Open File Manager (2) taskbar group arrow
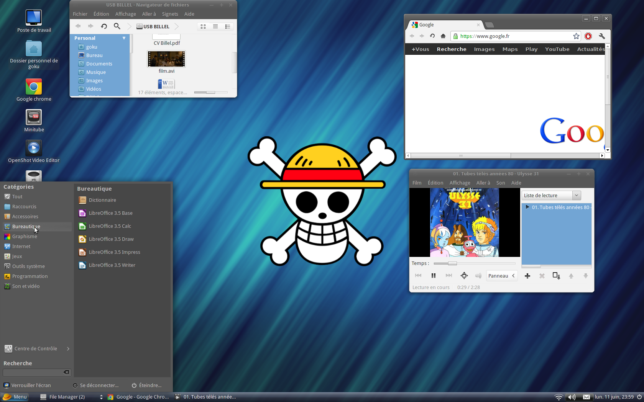Image resolution: width=644 pixels, height=402 pixels. coord(101,397)
